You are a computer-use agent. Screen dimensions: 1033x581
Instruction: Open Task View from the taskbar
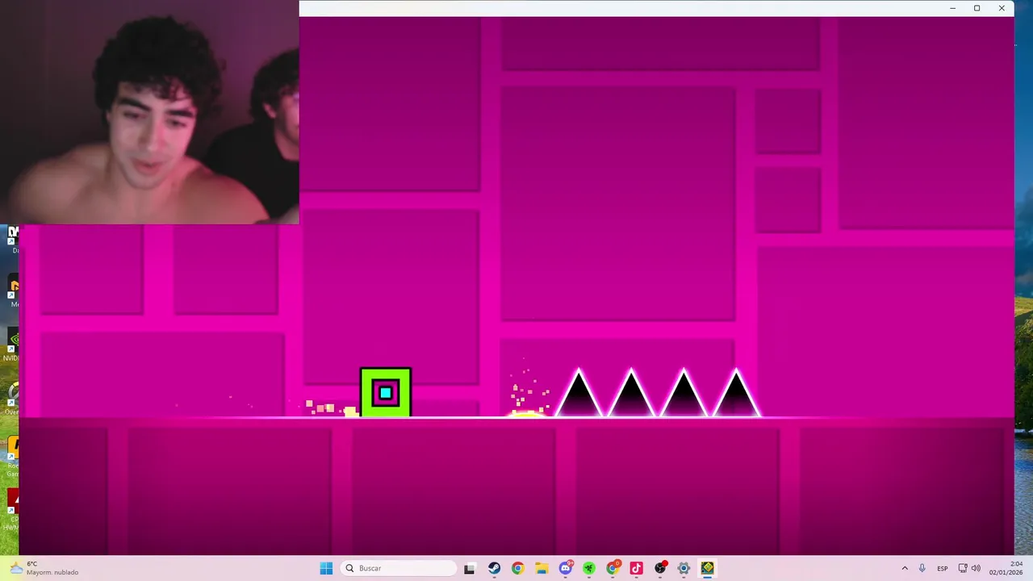(470, 568)
